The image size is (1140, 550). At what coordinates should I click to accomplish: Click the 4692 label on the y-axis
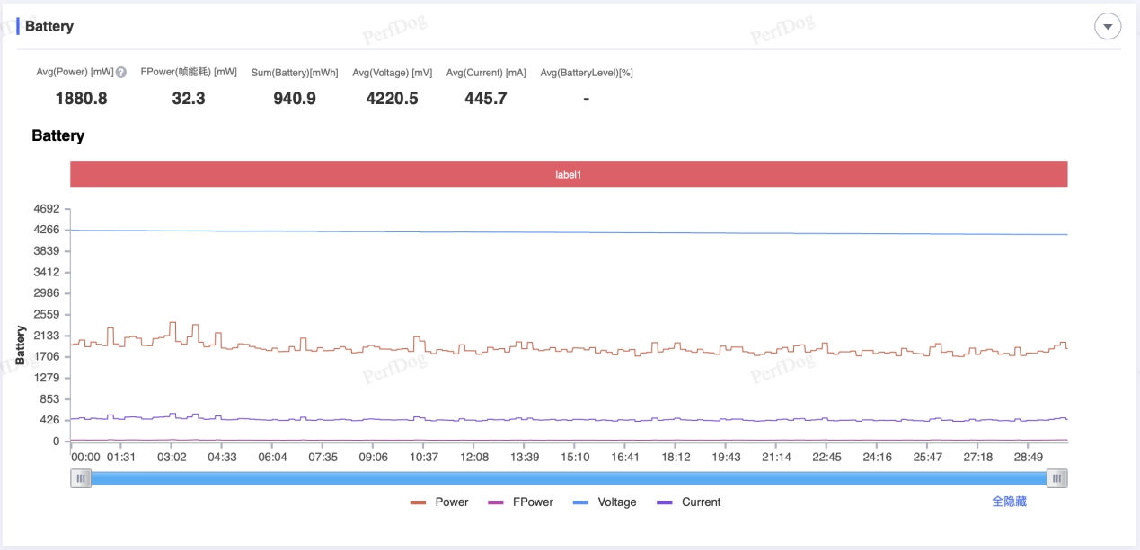coord(45,209)
